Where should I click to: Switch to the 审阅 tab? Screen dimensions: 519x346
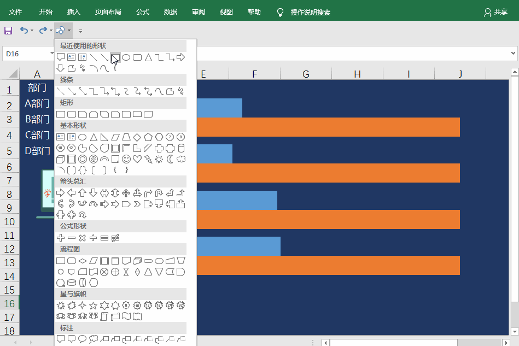pos(199,12)
